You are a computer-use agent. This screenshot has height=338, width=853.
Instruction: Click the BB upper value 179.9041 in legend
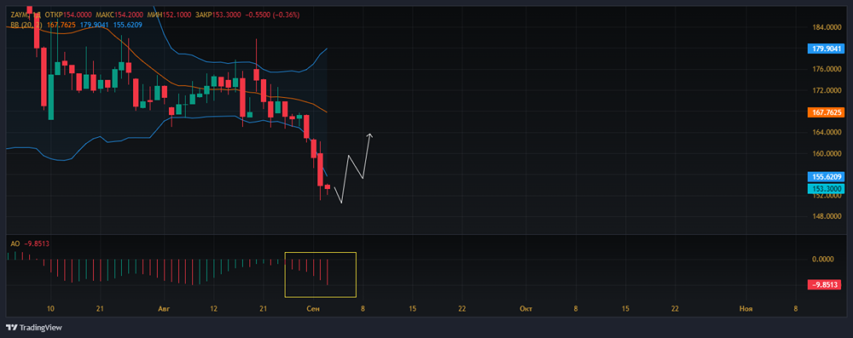coord(95,25)
